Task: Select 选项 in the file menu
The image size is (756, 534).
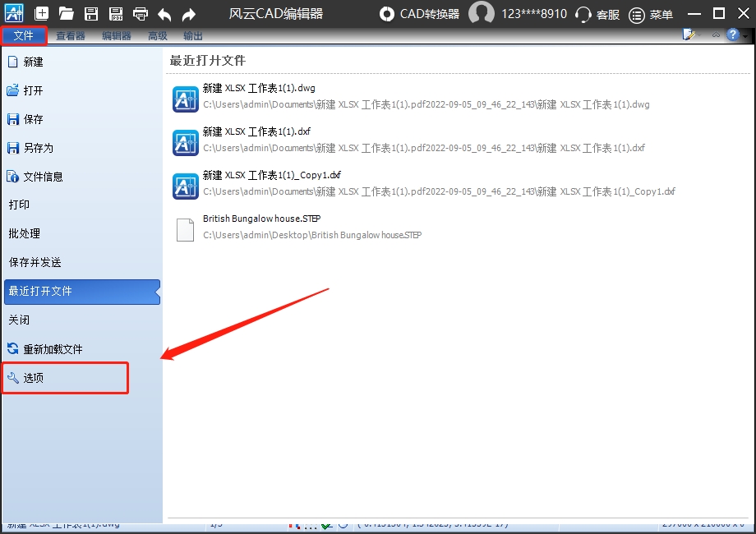Action: [x=34, y=378]
